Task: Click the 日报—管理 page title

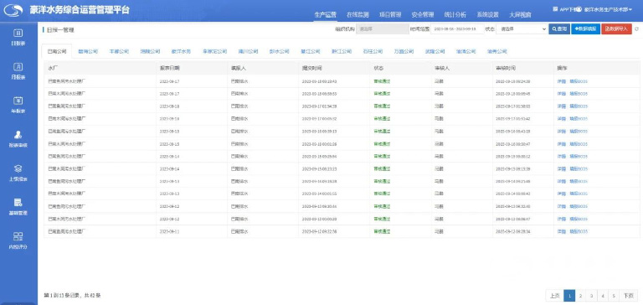Action: 60,29
